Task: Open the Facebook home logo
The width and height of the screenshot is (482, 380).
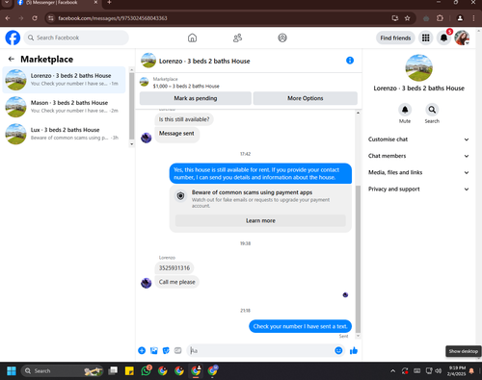Action: (13, 38)
